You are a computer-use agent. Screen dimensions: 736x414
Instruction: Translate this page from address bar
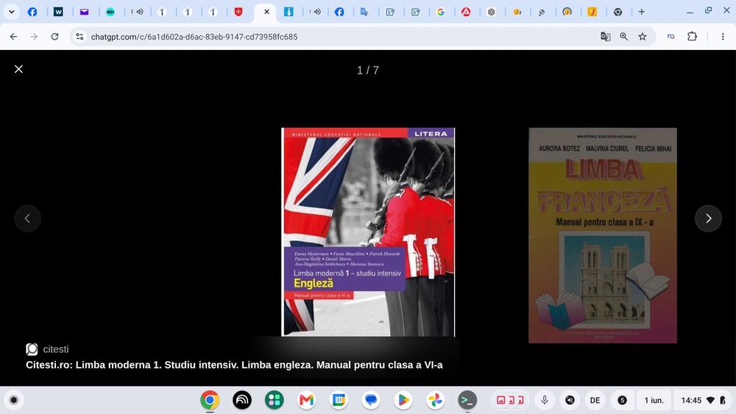click(x=606, y=37)
